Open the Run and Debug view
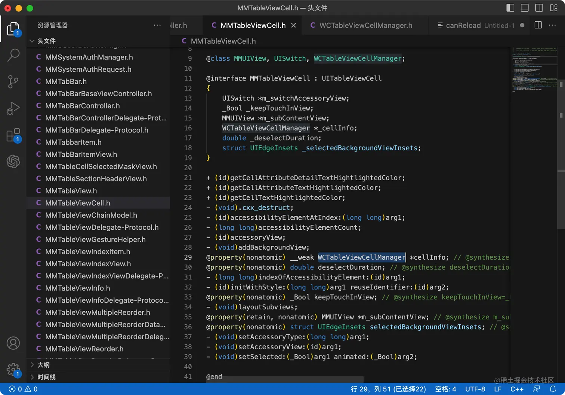 (13, 108)
